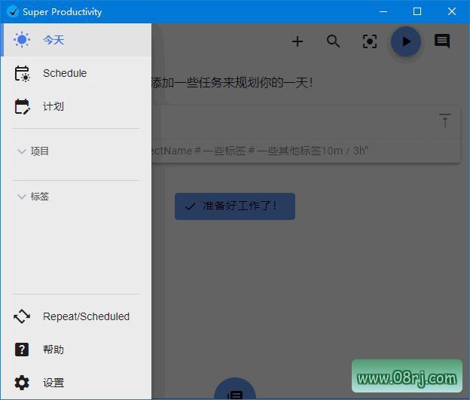Click the question mark help icon
This screenshot has height=400, width=470.
(22, 350)
